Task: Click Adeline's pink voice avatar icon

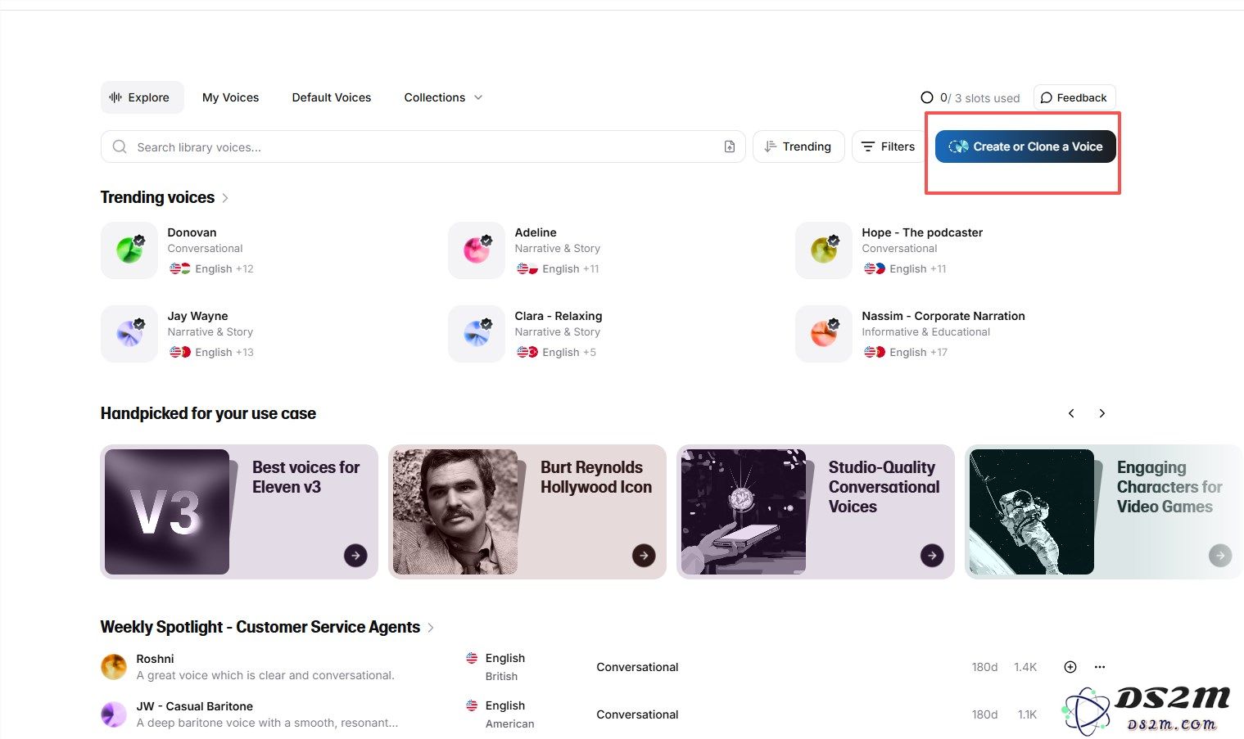Action: click(477, 250)
